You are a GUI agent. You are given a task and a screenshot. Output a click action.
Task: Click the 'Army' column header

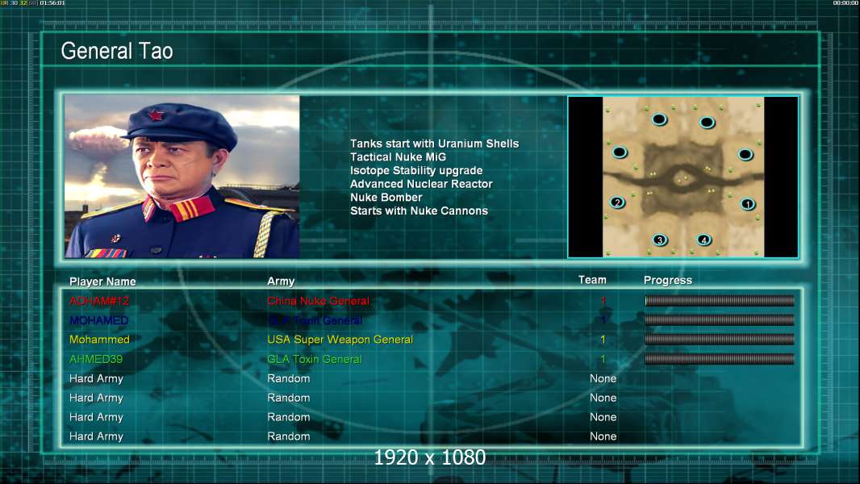coord(281,282)
